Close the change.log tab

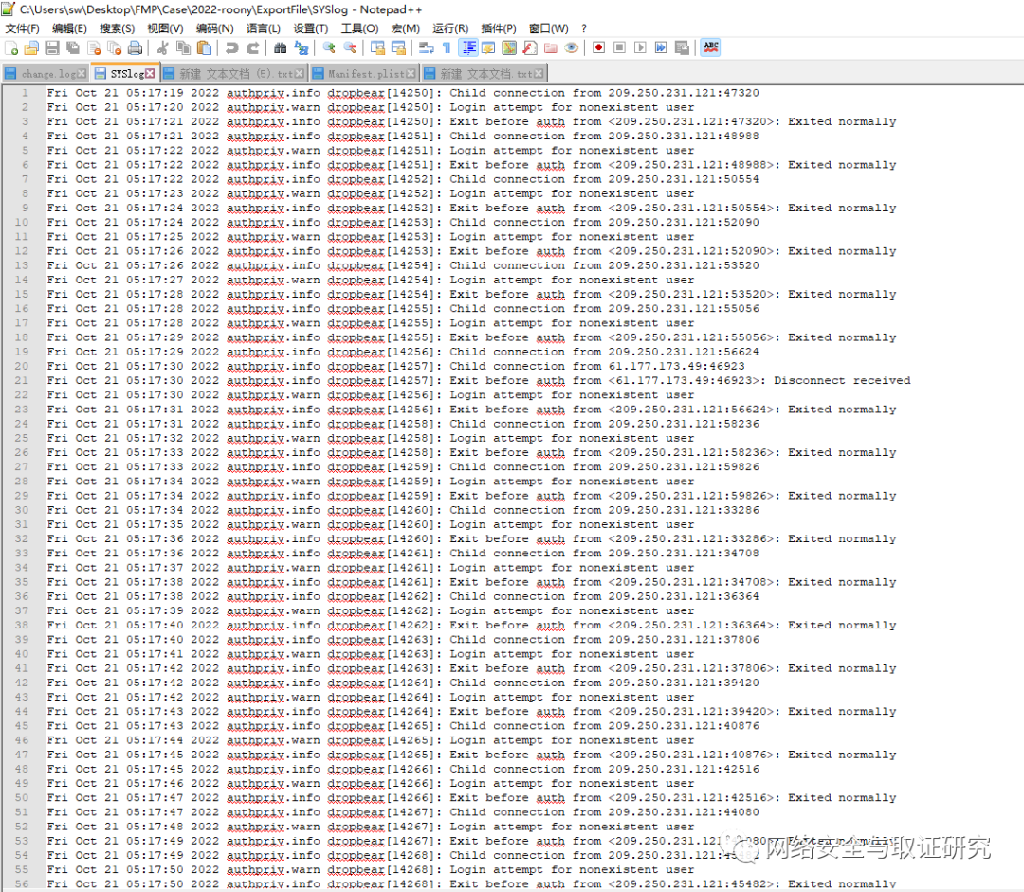(x=82, y=74)
